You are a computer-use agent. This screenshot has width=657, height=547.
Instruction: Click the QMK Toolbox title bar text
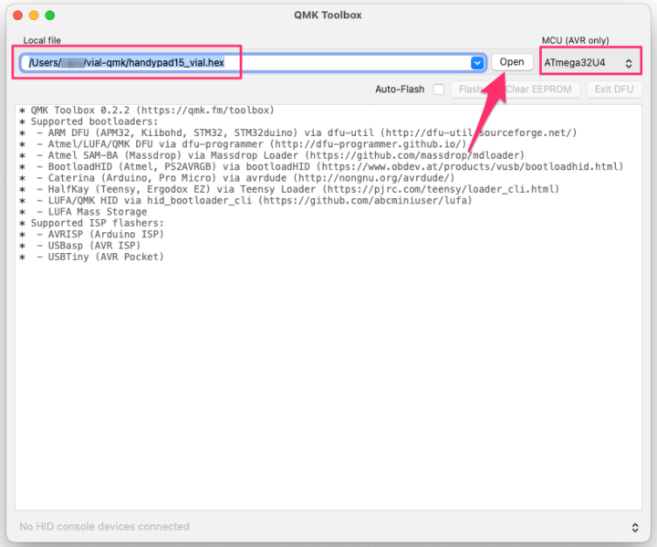pos(328,16)
